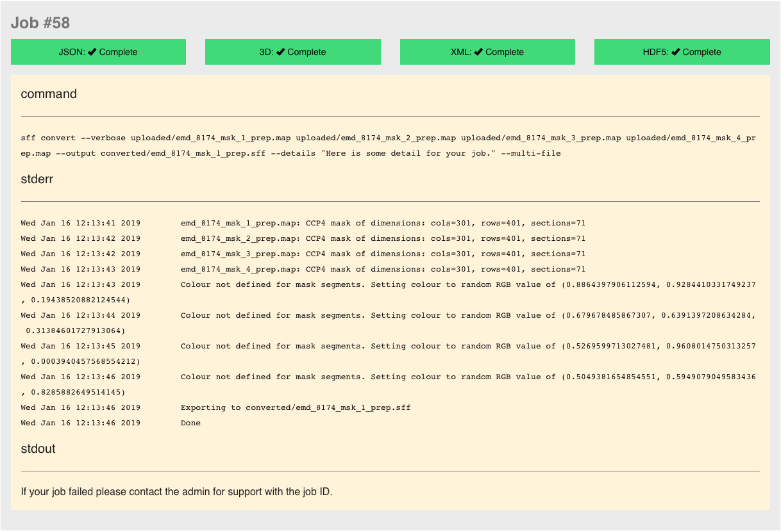Click the Done log entry
The width and height of the screenshot is (781, 531).
click(190, 423)
